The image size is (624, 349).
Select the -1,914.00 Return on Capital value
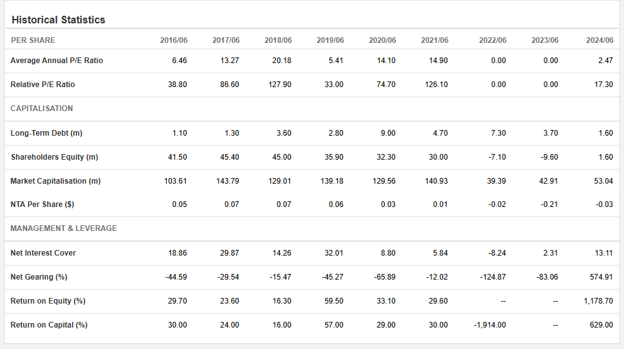490,325
